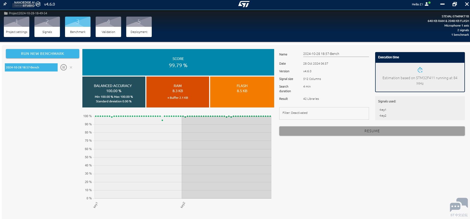Delete the 2024-10-28 18:57-Bench entry

[x=71, y=67]
